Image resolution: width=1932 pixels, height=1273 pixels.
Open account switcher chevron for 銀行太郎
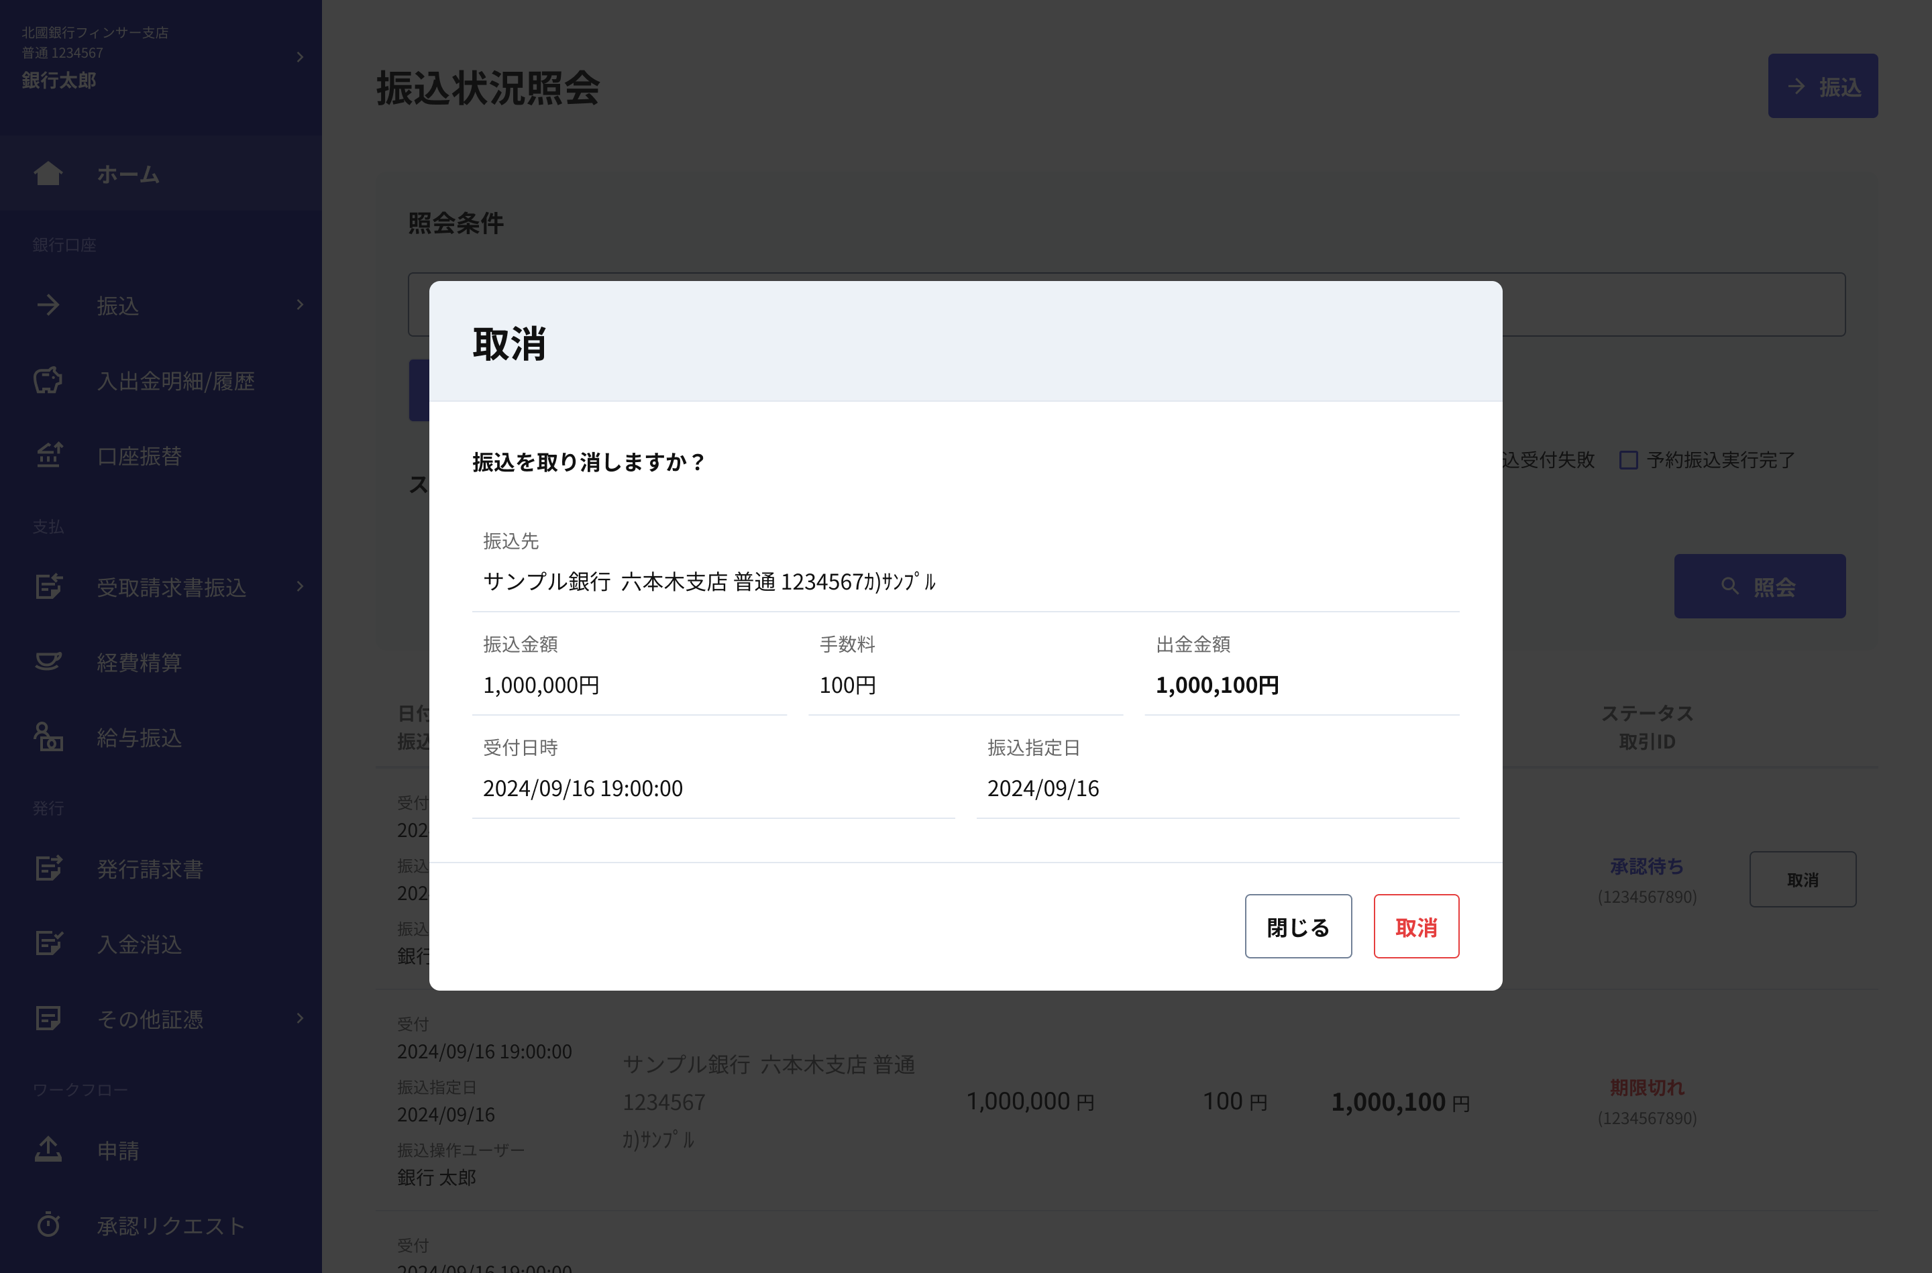(x=300, y=57)
